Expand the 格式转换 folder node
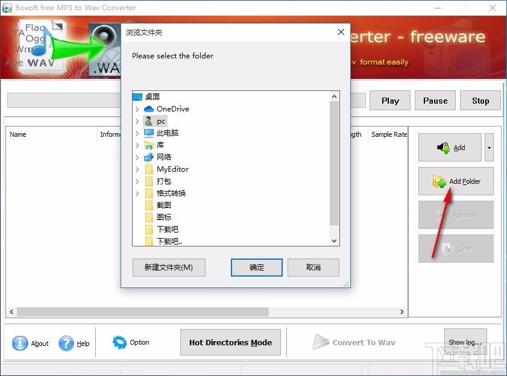 [x=137, y=193]
